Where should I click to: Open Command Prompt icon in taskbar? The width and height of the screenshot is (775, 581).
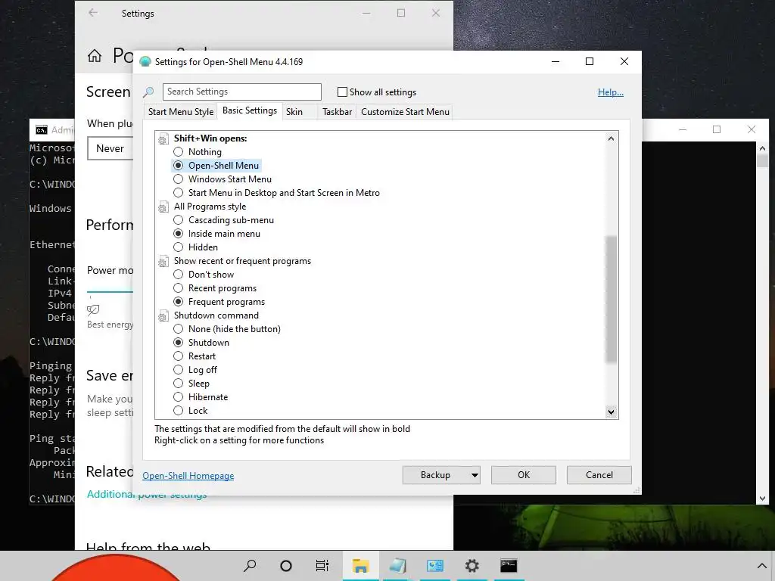pyautogui.click(x=509, y=566)
